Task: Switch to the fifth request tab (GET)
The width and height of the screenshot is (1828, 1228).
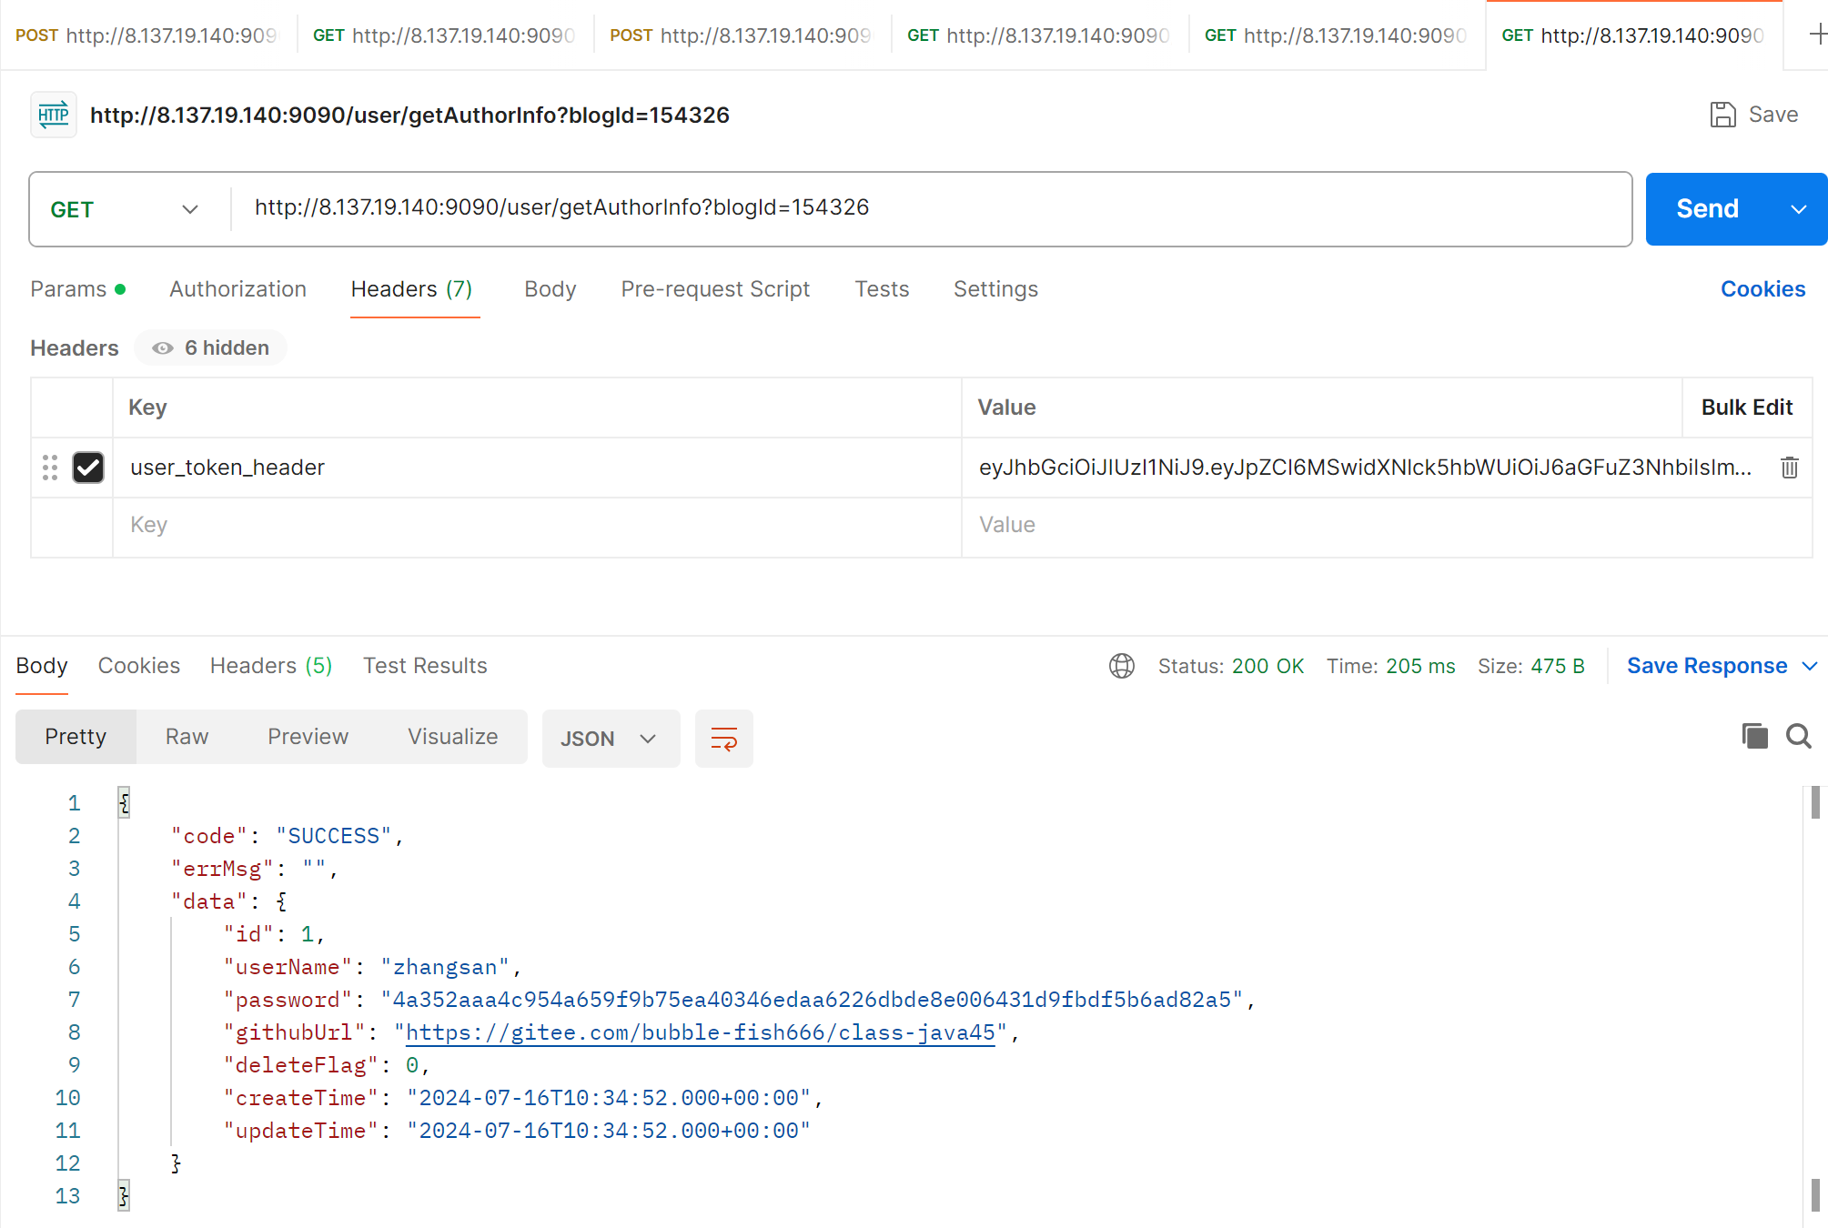Action: (1337, 35)
